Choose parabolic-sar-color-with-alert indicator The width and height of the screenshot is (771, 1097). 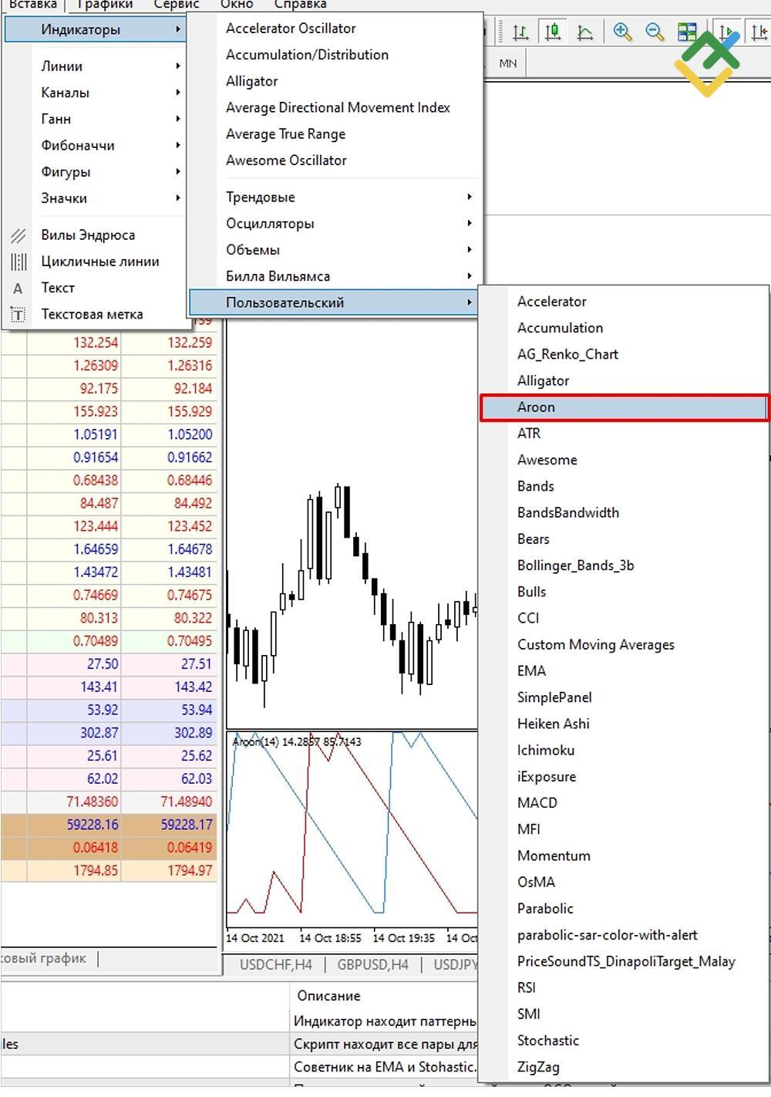click(x=624, y=936)
